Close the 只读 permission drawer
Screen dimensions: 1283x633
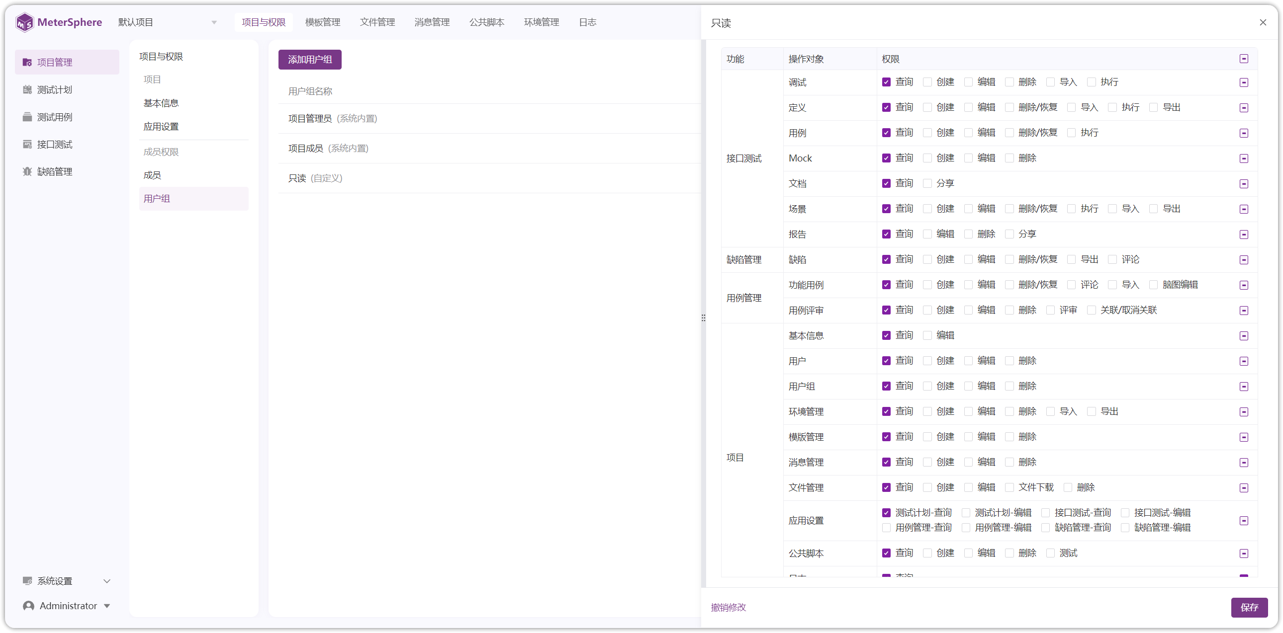tap(1263, 22)
